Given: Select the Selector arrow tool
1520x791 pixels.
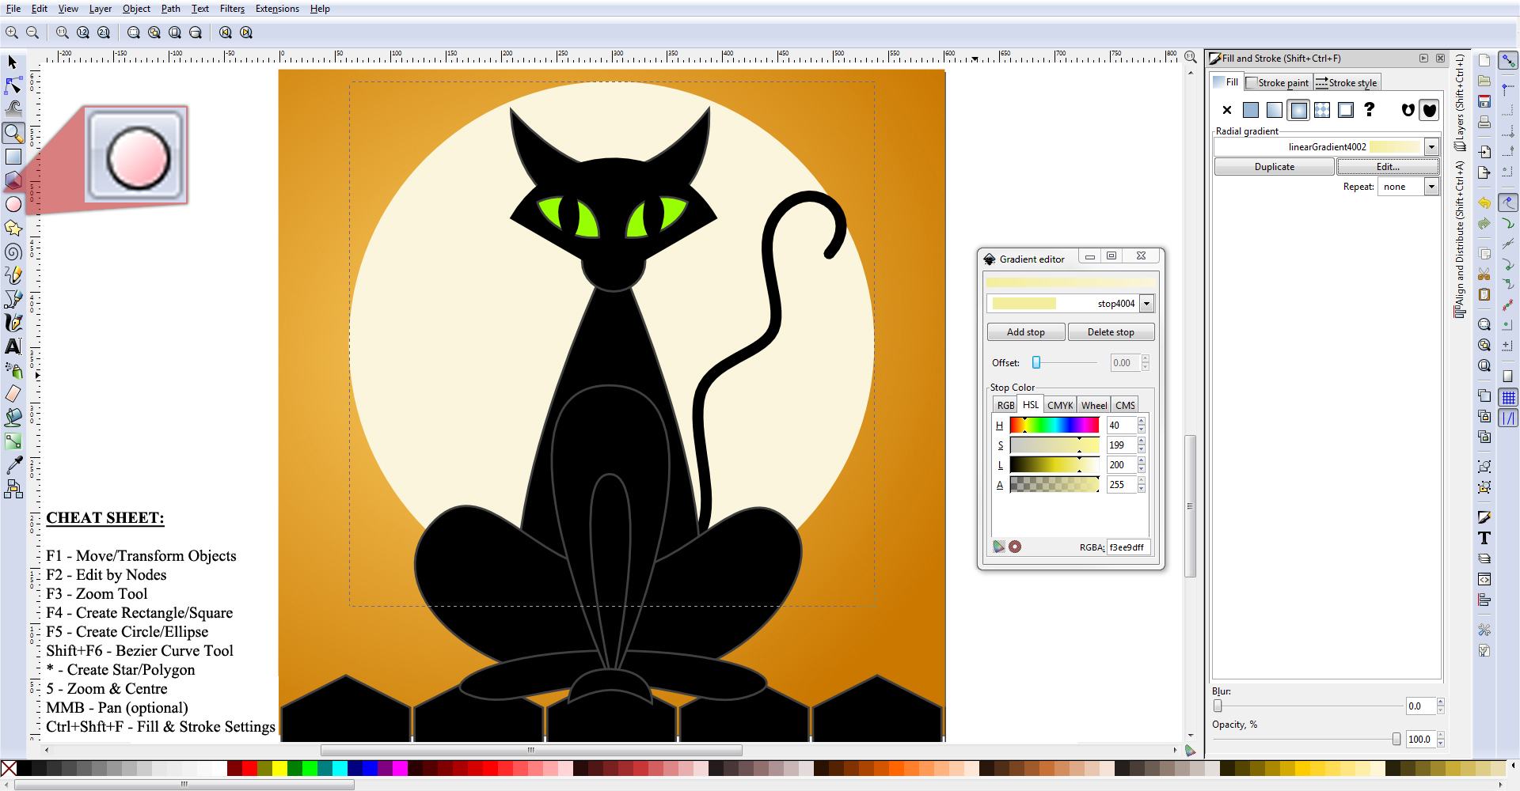Looking at the screenshot, I should click(13, 62).
